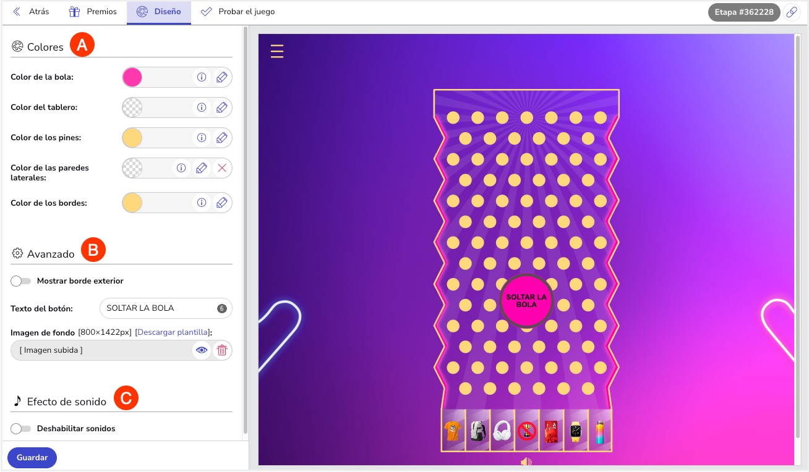The image size is (809, 472).
Task: Open the hamburger menu in game preview
Action: 277,51
